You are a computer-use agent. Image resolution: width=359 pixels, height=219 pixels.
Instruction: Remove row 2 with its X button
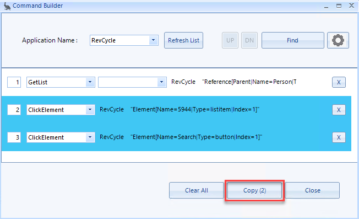coord(339,110)
